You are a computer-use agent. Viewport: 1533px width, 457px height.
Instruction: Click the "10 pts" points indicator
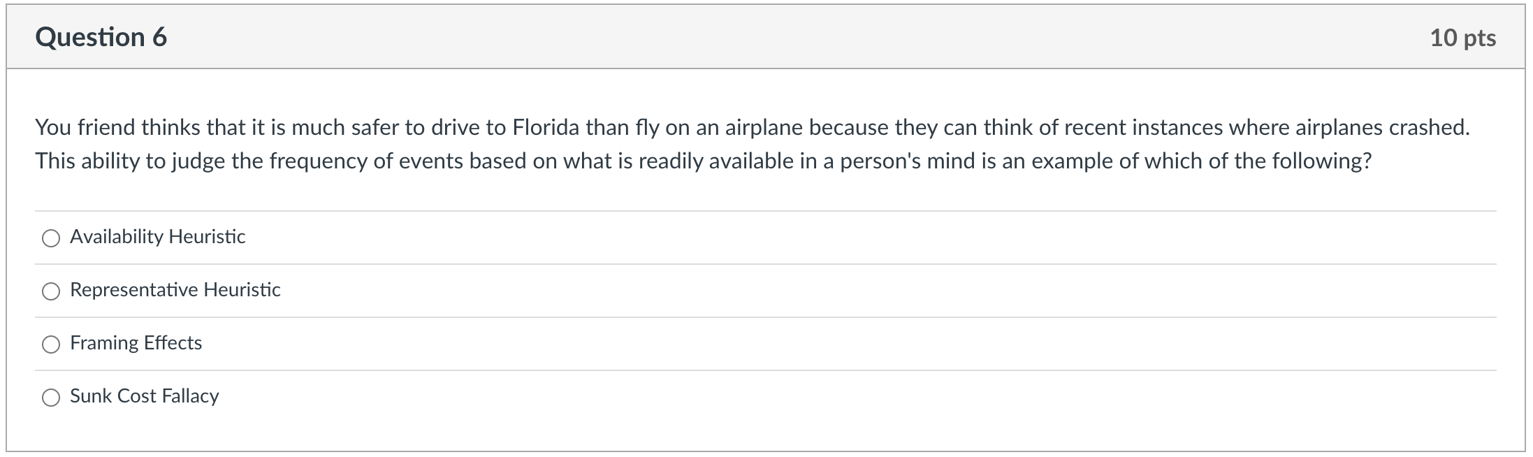1463,38
